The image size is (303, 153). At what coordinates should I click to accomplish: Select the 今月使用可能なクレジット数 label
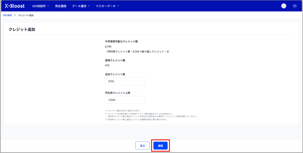(x=121, y=42)
